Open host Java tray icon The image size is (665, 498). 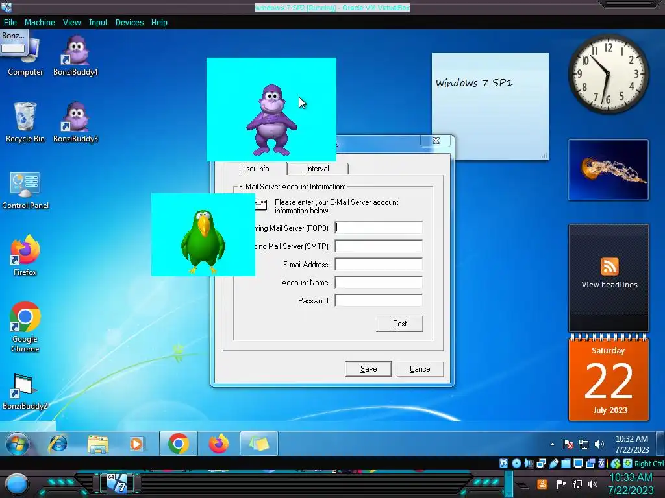(x=542, y=484)
